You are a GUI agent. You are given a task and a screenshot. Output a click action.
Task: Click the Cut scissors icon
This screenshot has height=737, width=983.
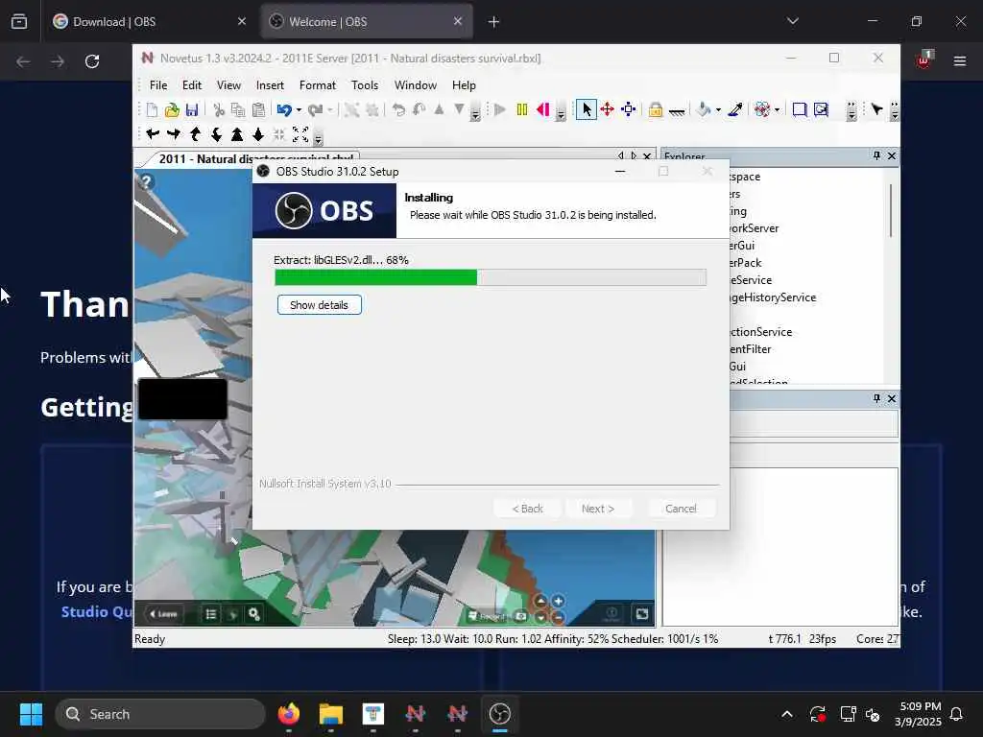tap(219, 110)
